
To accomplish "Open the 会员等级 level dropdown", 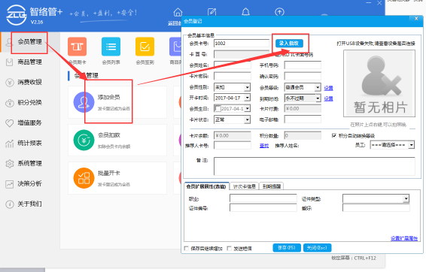I will (x=318, y=87).
